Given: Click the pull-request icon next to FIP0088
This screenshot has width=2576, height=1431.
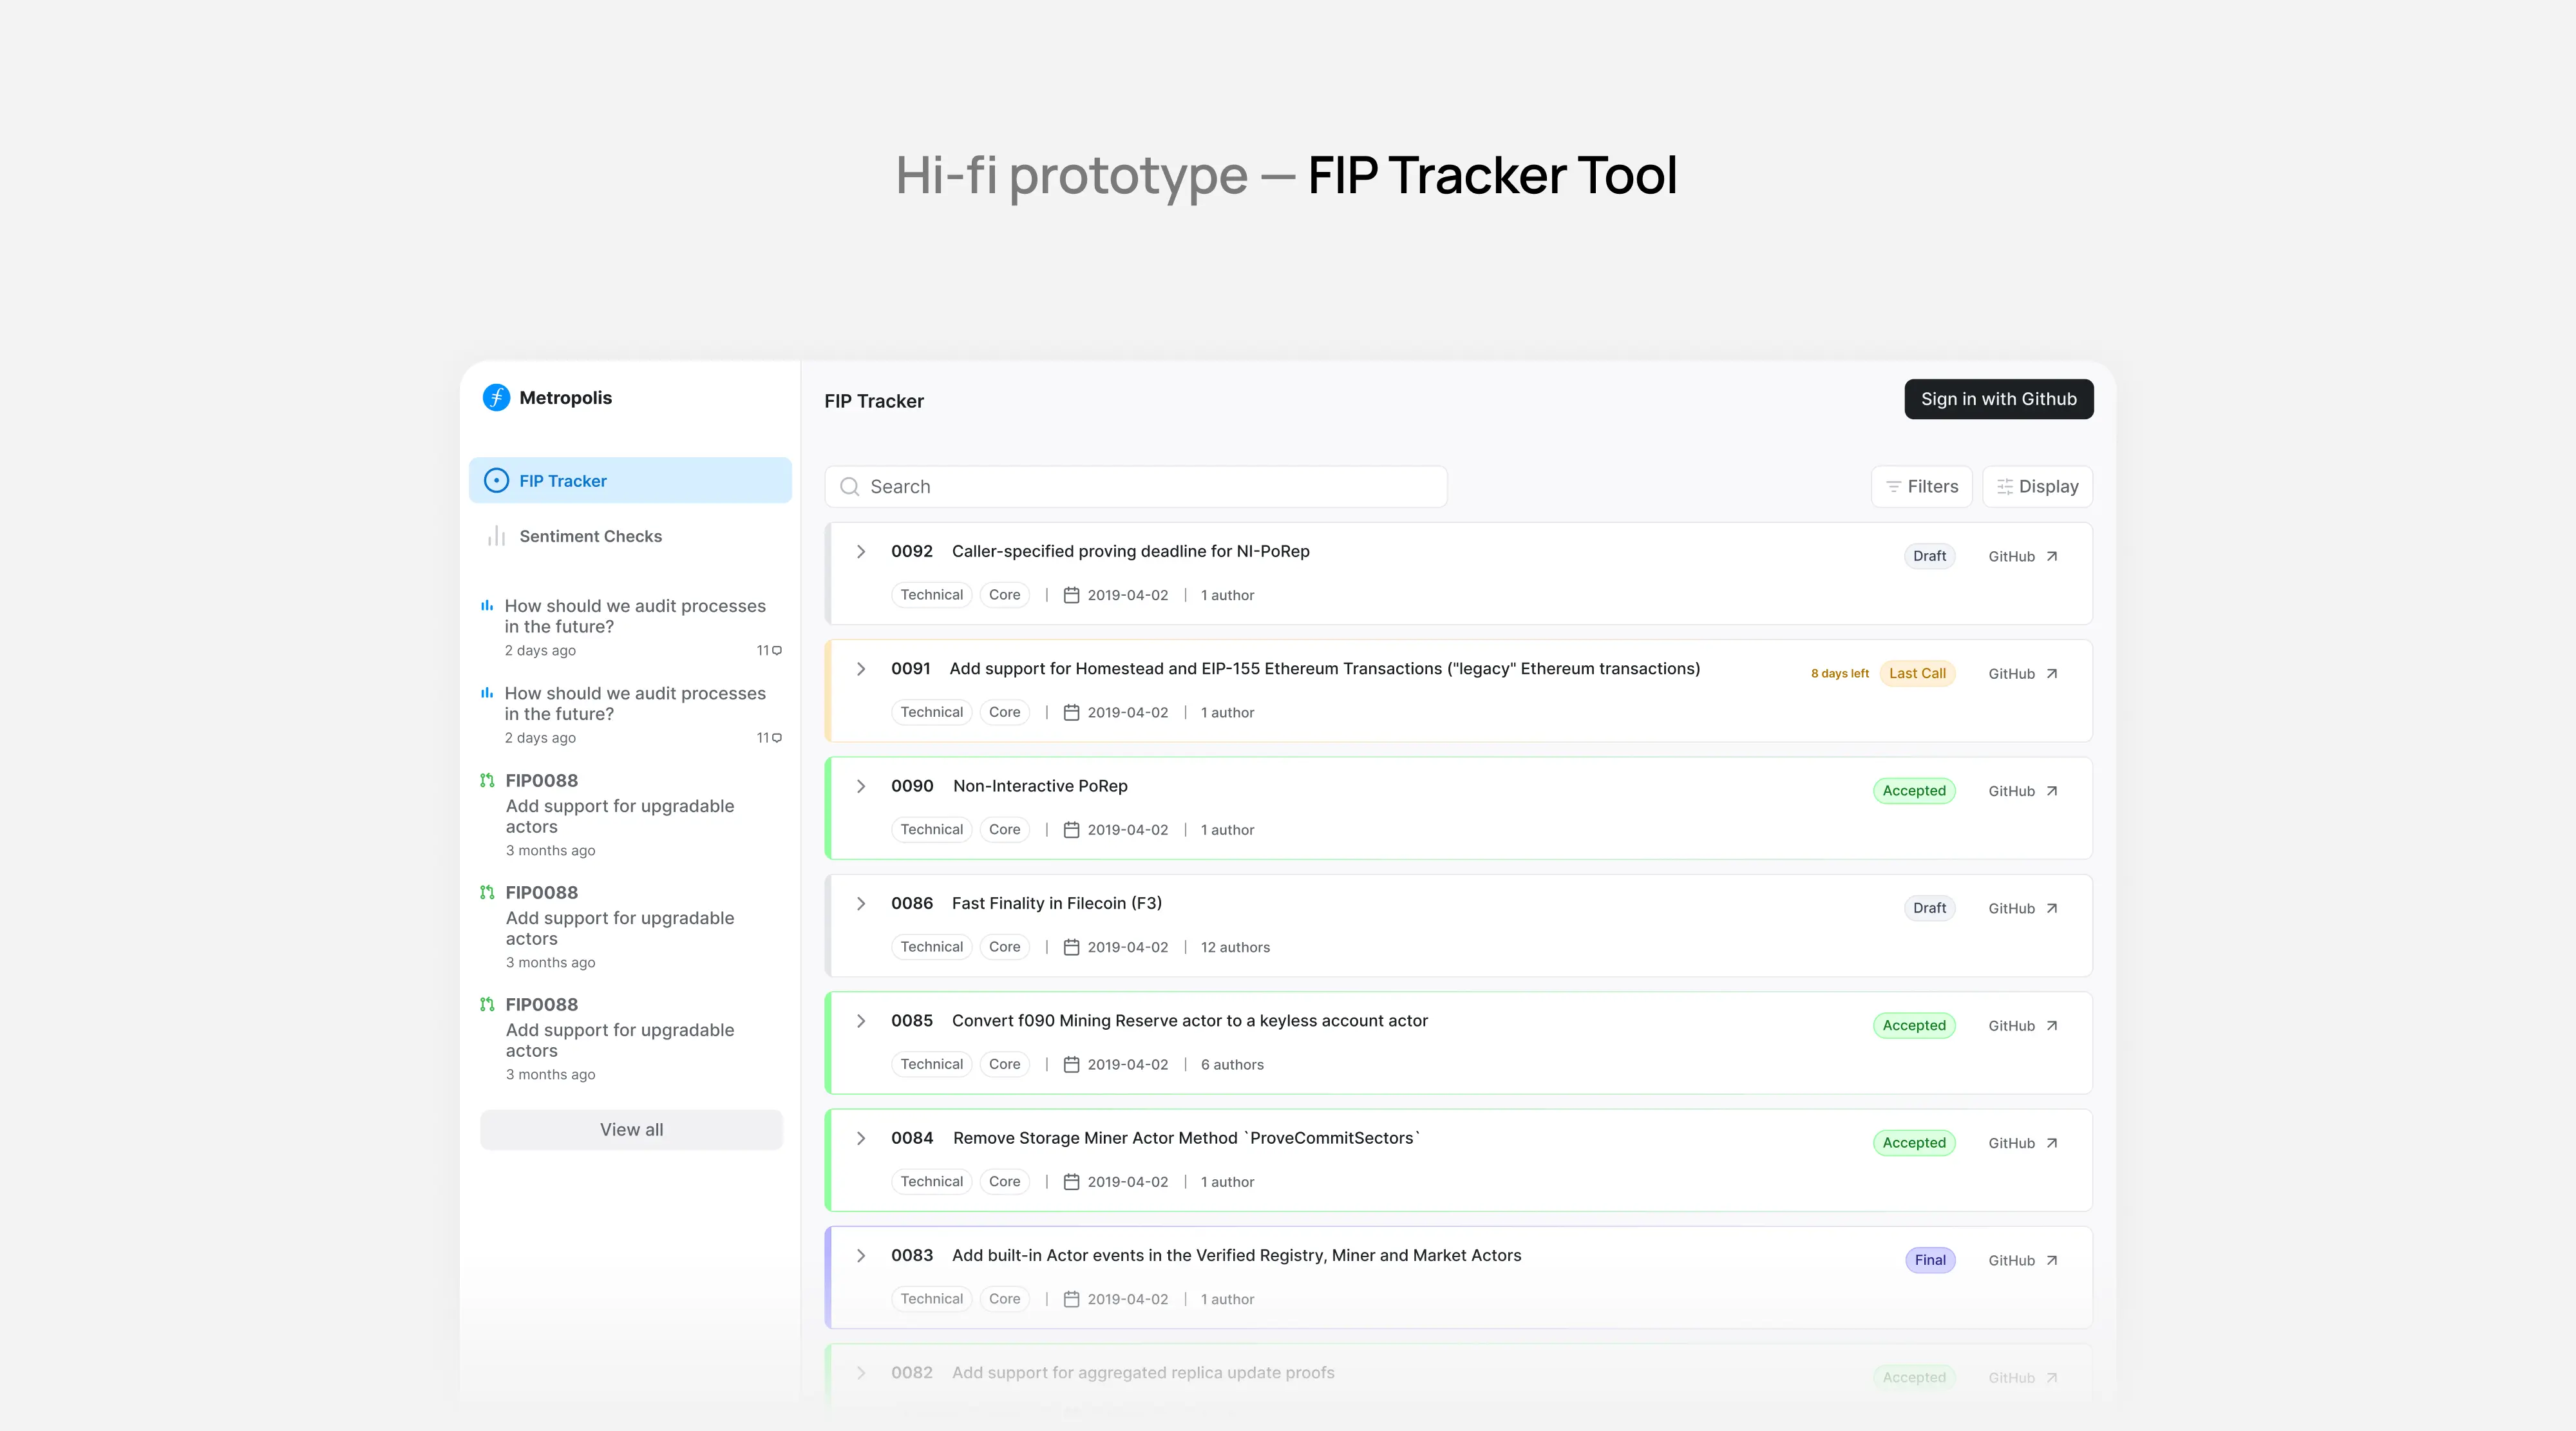Looking at the screenshot, I should (487, 780).
